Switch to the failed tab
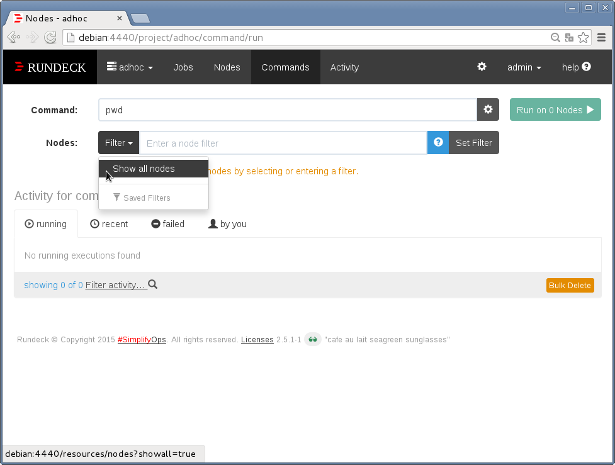This screenshot has height=465, width=615. [x=168, y=224]
